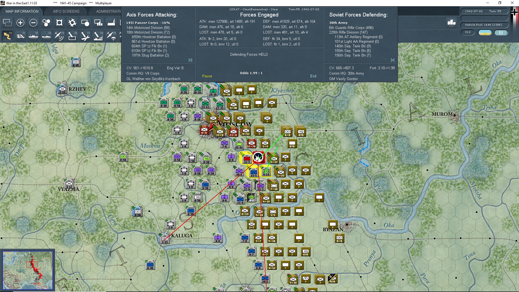519x292 pixels.
Task: Click the clear weather indicator
Action: tap(485, 32)
